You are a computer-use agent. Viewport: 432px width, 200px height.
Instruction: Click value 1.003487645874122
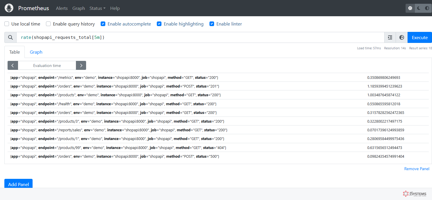coord(384,95)
